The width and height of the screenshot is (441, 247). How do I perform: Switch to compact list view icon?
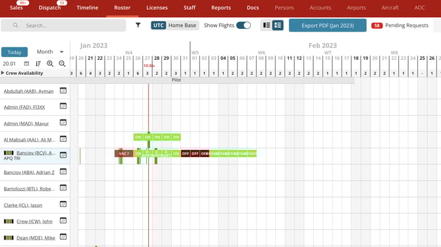[x=267, y=25]
